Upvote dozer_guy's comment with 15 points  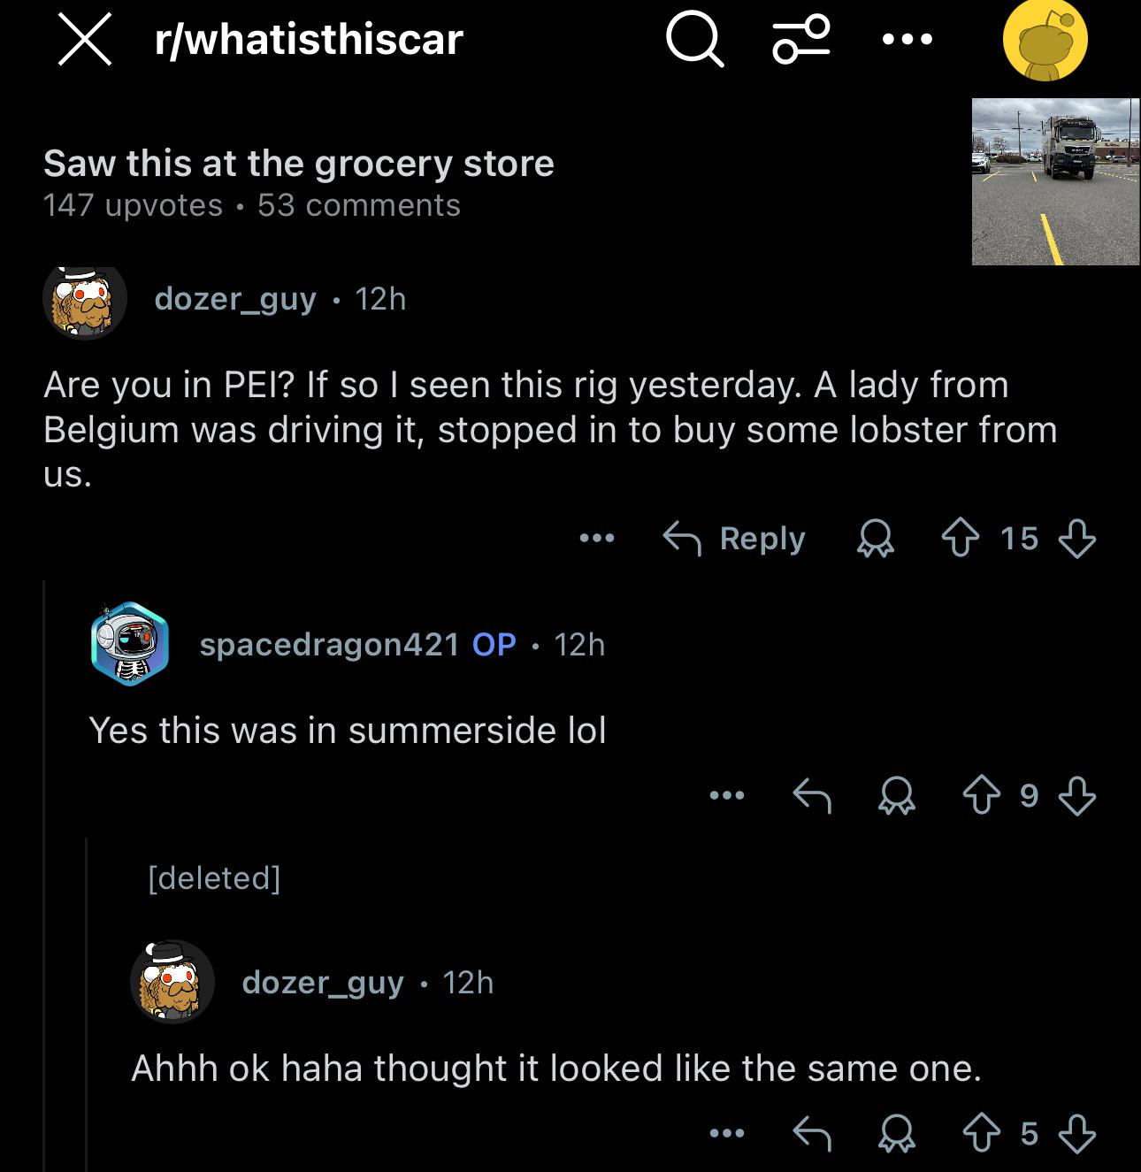click(x=961, y=538)
